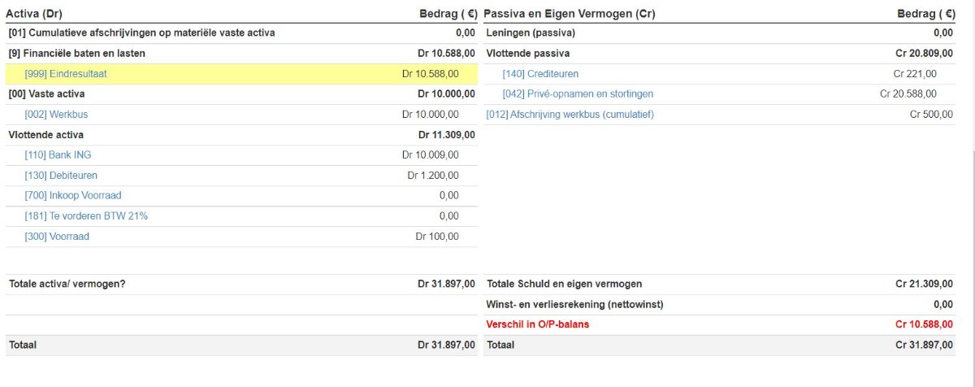The image size is (975, 387).
Task: Open the [002] Werkbus account
Action: pyautogui.click(x=56, y=115)
